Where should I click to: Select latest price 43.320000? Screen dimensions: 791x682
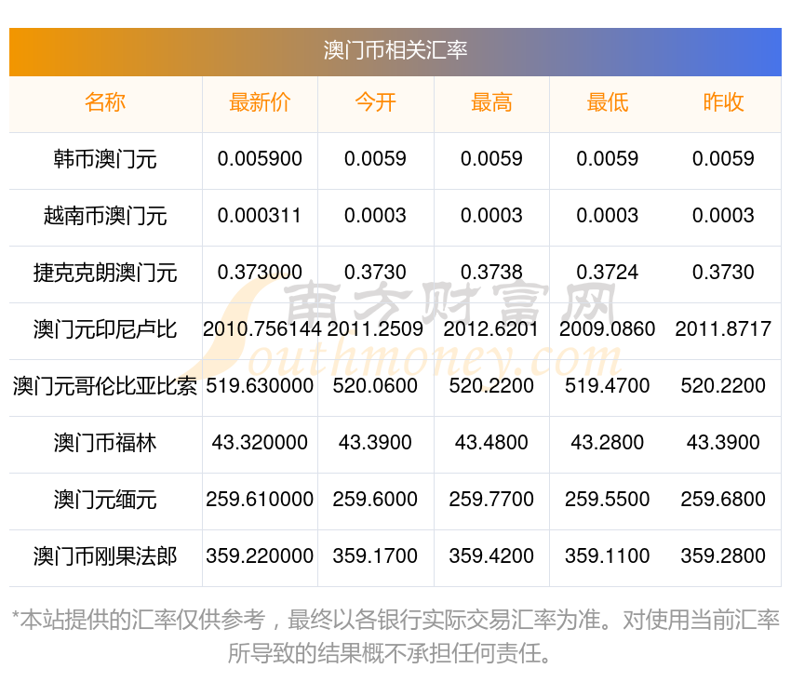(260, 442)
